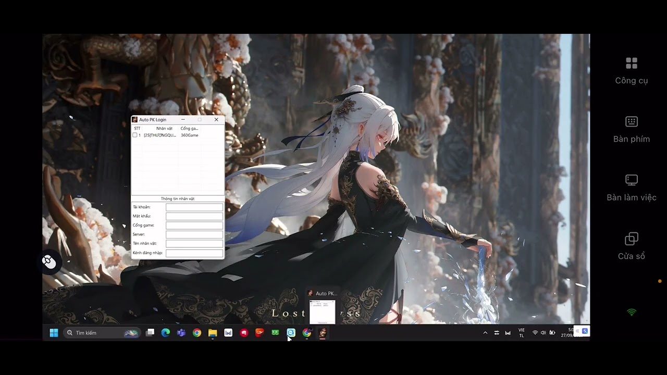
Task: Click the floating mouse mode button
Action: (x=49, y=262)
